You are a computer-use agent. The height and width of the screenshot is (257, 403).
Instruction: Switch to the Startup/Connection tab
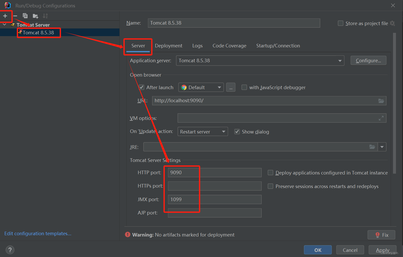278,46
